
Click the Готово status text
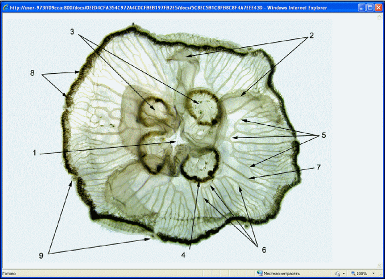[x=9, y=274]
